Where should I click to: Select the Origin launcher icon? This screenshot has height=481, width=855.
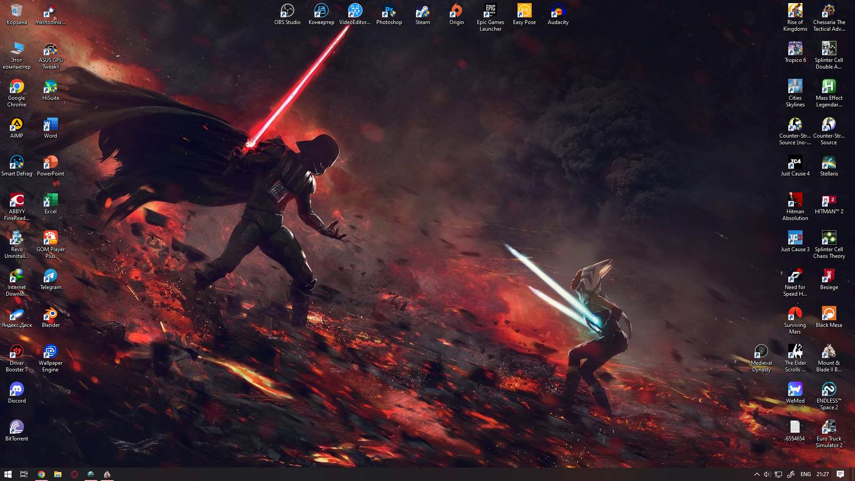click(456, 14)
